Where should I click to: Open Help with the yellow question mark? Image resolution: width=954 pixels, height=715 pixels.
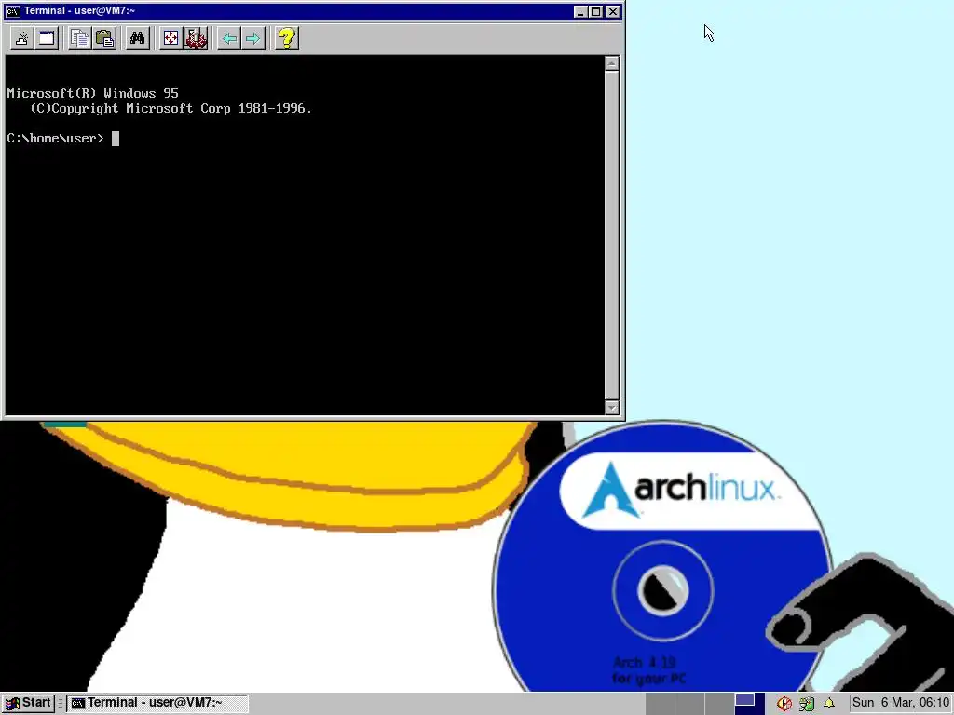point(287,39)
